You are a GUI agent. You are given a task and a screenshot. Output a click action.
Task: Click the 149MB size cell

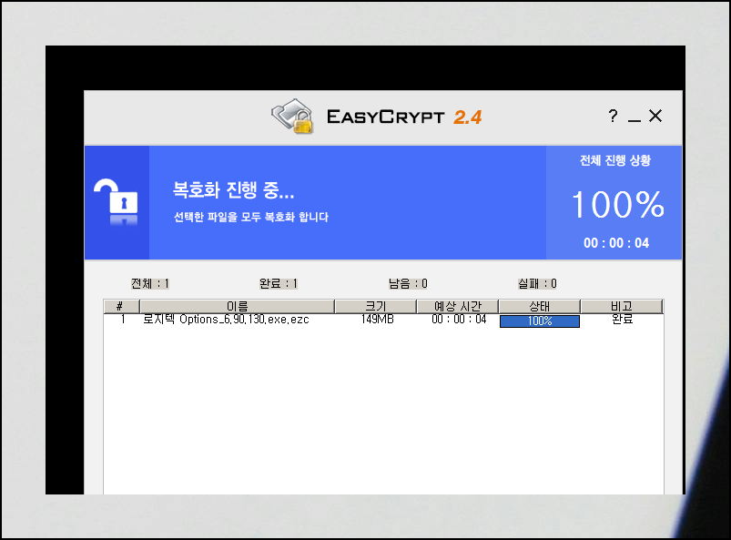click(x=377, y=320)
